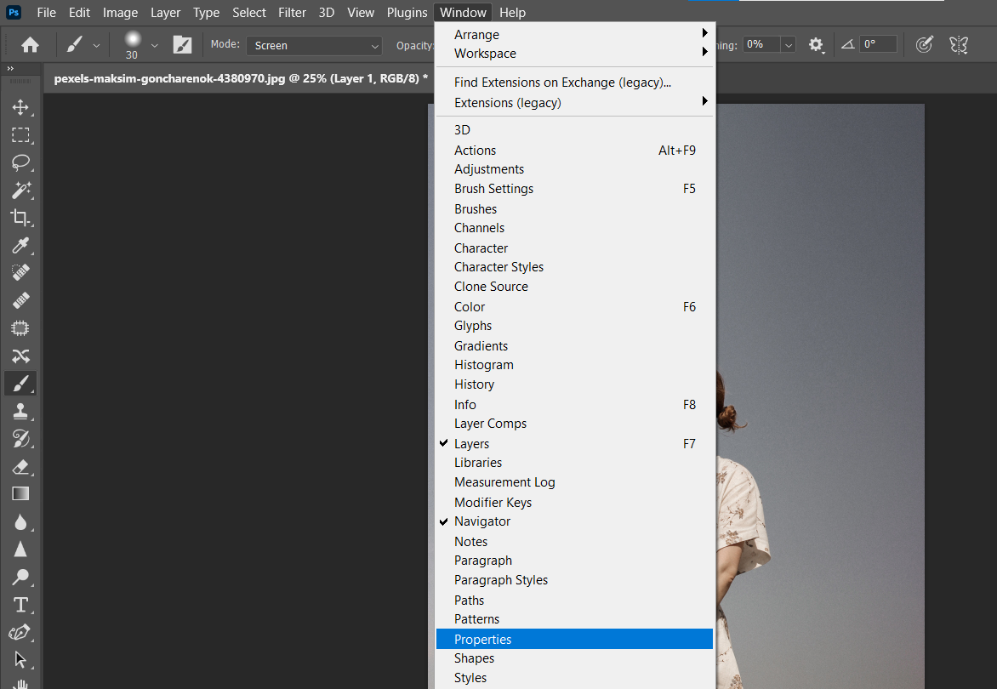Screen dimensions: 997x689
Task: Select the Sharpen triangle tool
Action: pos(20,549)
